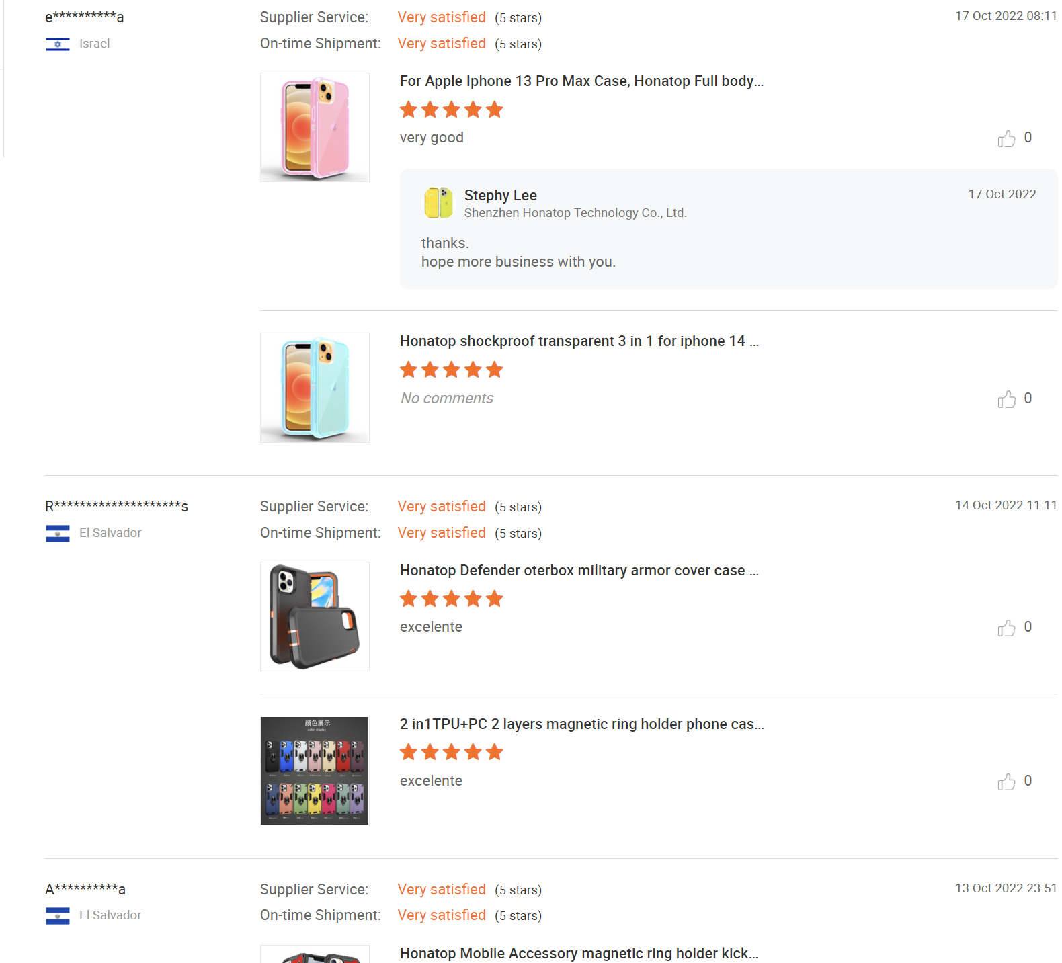Viewport: 1062px width, 963px height.
Task: Open "Honatop Defender oterbox military armor" product link
Action: click(579, 571)
